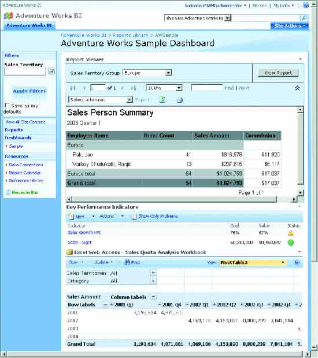
Task: Click report viewer vertical scrollbar down arrow
Action: click(301, 192)
